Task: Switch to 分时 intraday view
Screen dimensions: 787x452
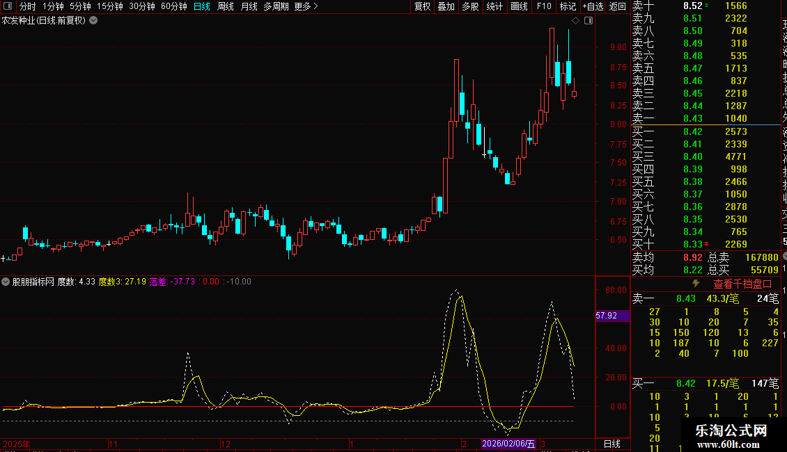Action: 28,6
